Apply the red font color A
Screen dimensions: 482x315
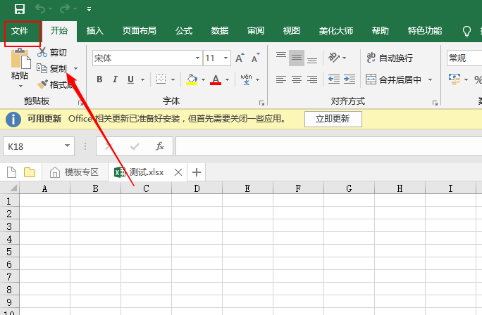pyautogui.click(x=216, y=79)
